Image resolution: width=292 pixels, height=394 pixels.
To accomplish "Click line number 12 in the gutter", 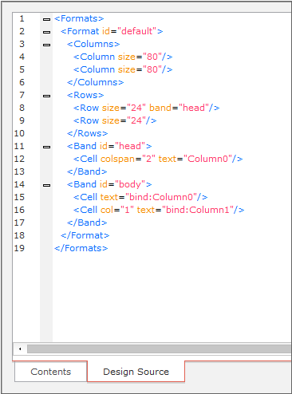I will point(19,159).
